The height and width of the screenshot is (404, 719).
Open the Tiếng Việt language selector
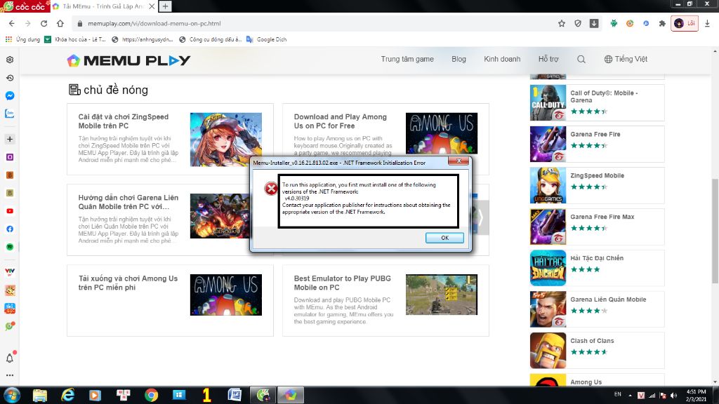[x=626, y=59]
